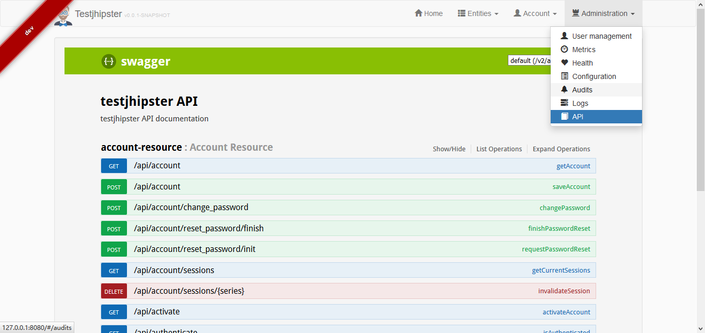Click the account-resource heading link

pos(141,147)
